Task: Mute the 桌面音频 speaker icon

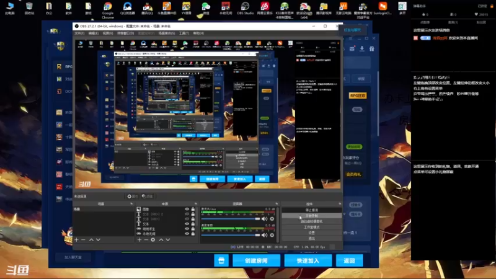Action: (265, 235)
